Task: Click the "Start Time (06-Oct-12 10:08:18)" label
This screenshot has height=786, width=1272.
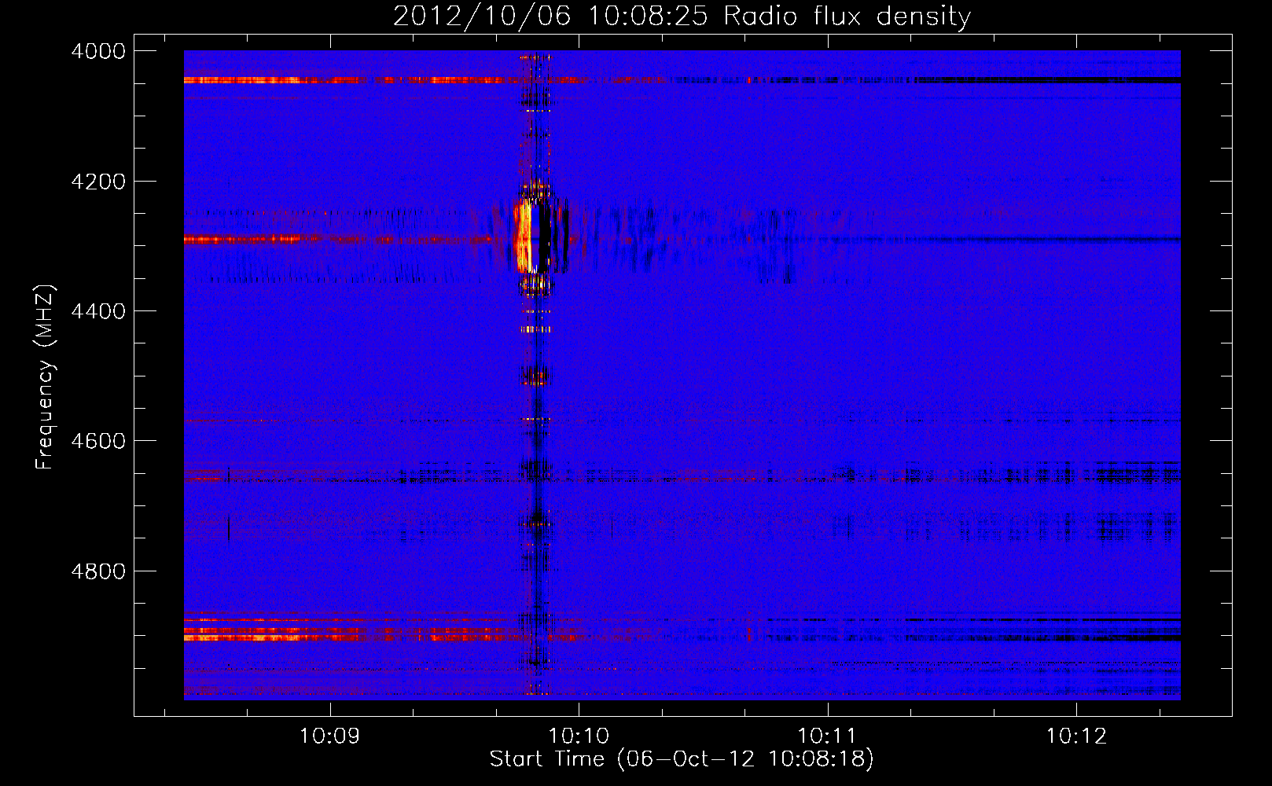Action: pyautogui.click(x=682, y=759)
